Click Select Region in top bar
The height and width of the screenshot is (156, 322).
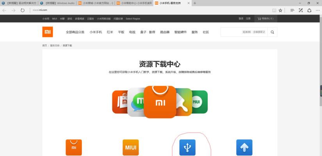pos(133,19)
